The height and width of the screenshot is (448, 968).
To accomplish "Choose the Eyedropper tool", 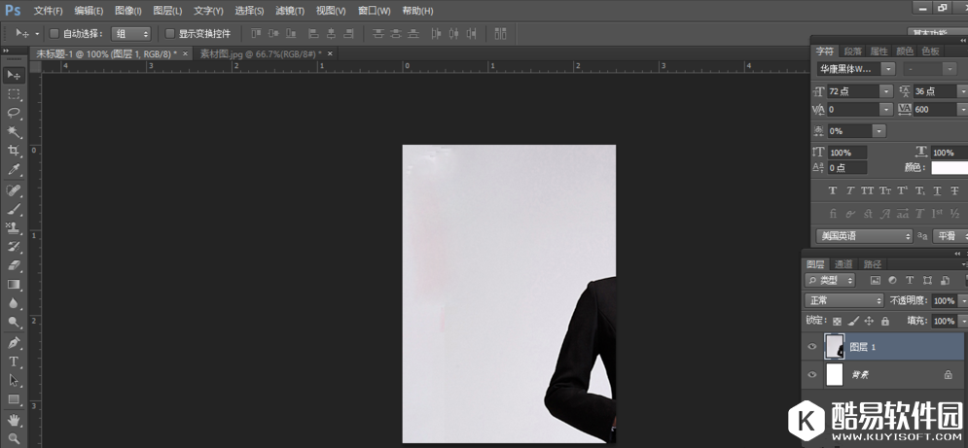I will pyautogui.click(x=14, y=169).
